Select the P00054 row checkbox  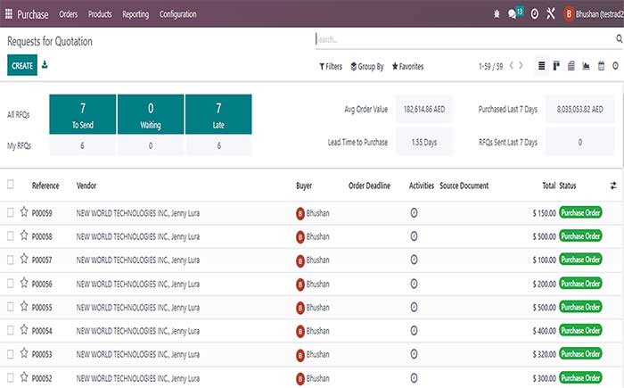click(x=11, y=330)
